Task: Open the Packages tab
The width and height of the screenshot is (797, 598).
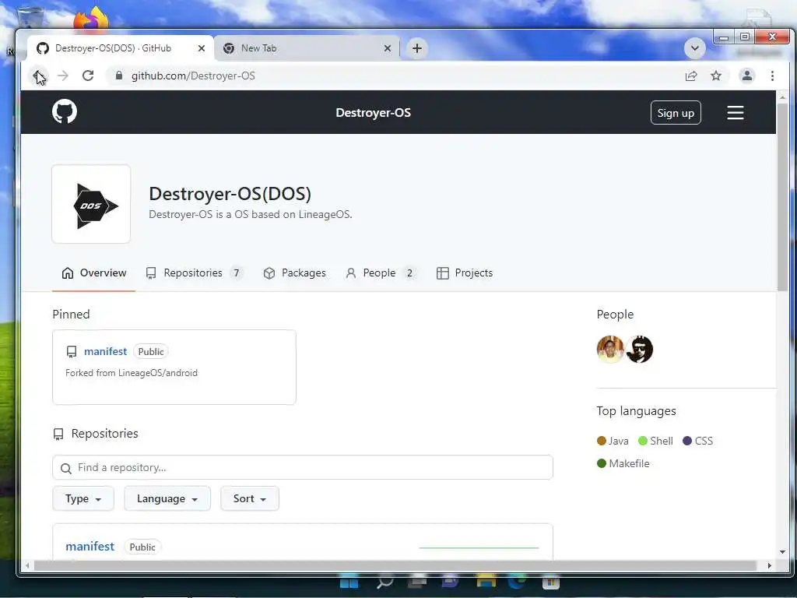Action: coord(294,273)
